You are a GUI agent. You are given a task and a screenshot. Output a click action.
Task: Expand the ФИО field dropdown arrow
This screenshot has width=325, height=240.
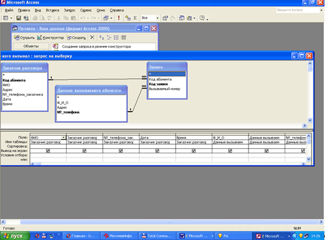click(x=64, y=137)
